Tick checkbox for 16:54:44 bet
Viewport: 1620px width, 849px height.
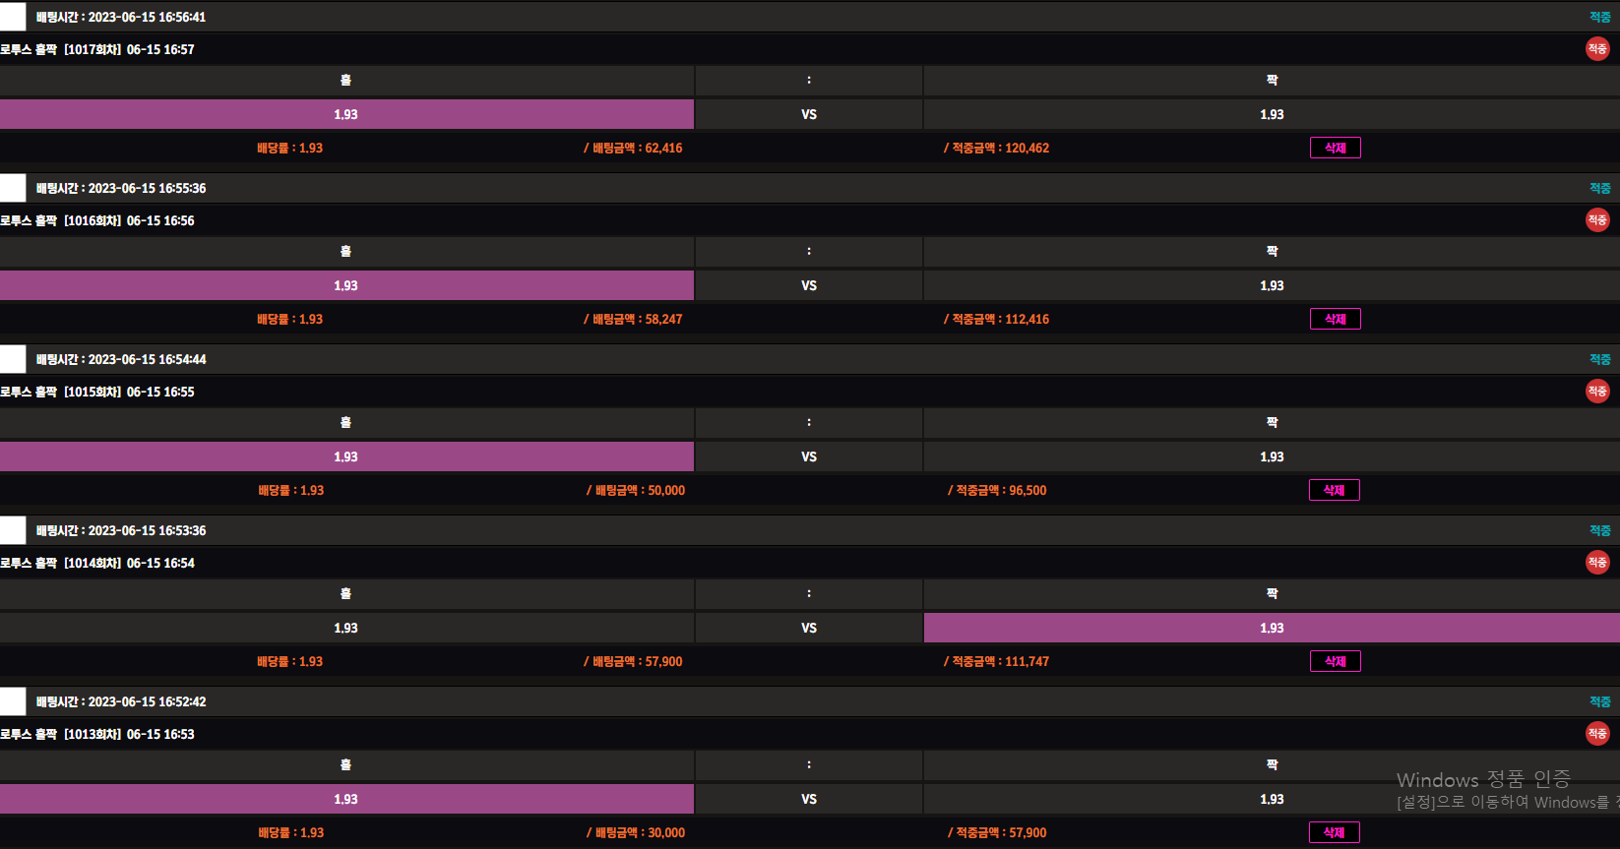[13, 359]
